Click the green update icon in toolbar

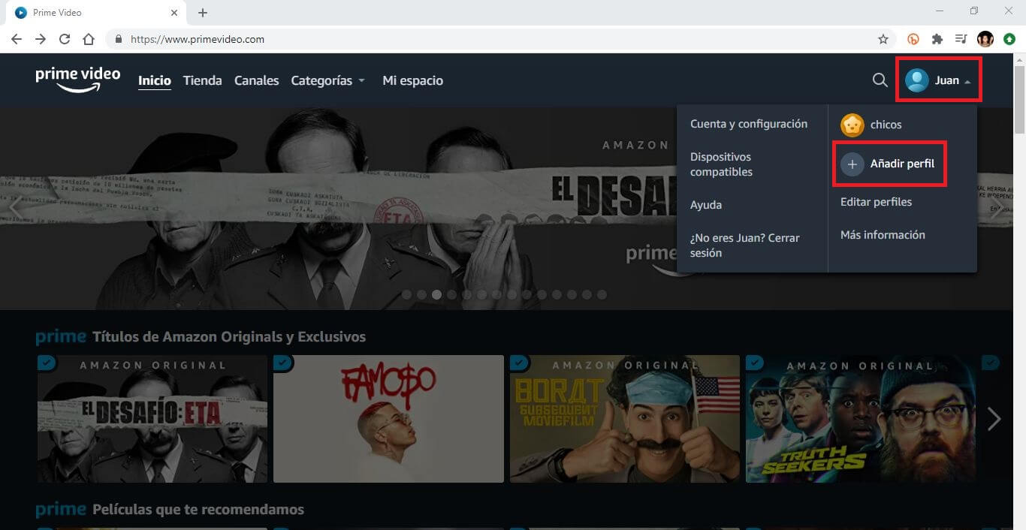(1009, 39)
